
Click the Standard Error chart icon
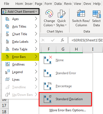[x=48, y=73]
